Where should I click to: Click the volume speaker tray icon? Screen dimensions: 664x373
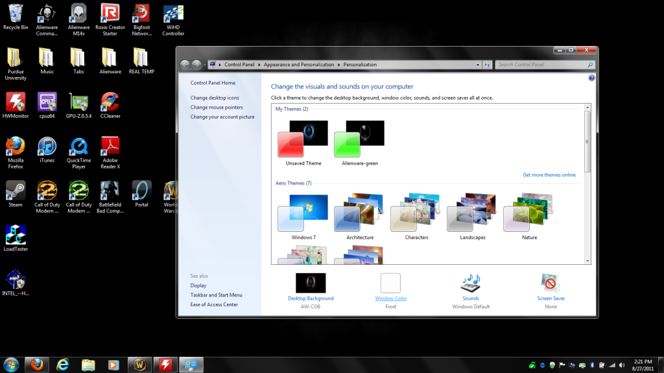tap(622, 365)
